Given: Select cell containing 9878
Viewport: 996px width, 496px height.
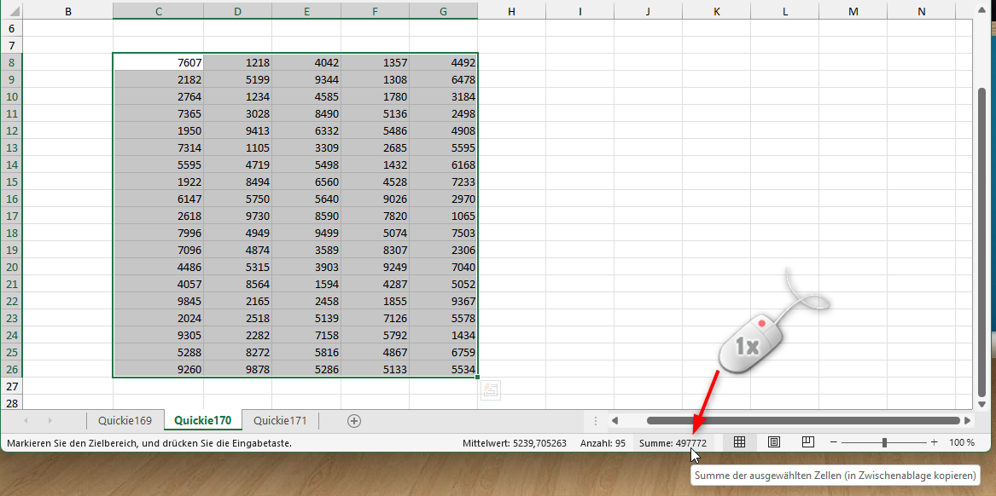Looking at the screenshot, I should (237, 368).
